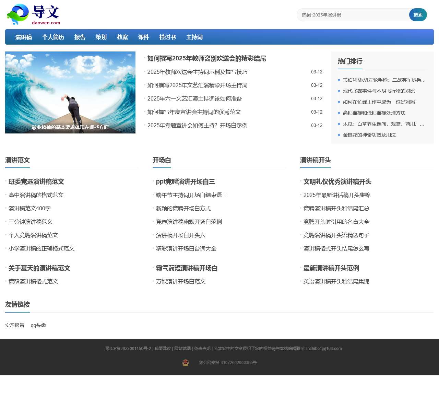
Task: Click the search button labeled 搜索
Action: coord(418,15)
